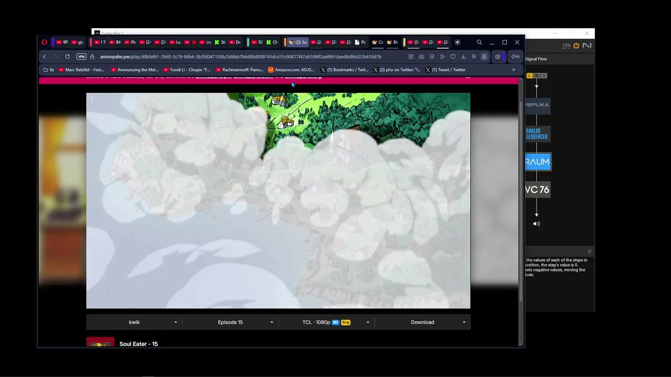671x377 pixels.
Task: Open the profile account icon
Action: [484, 57]
